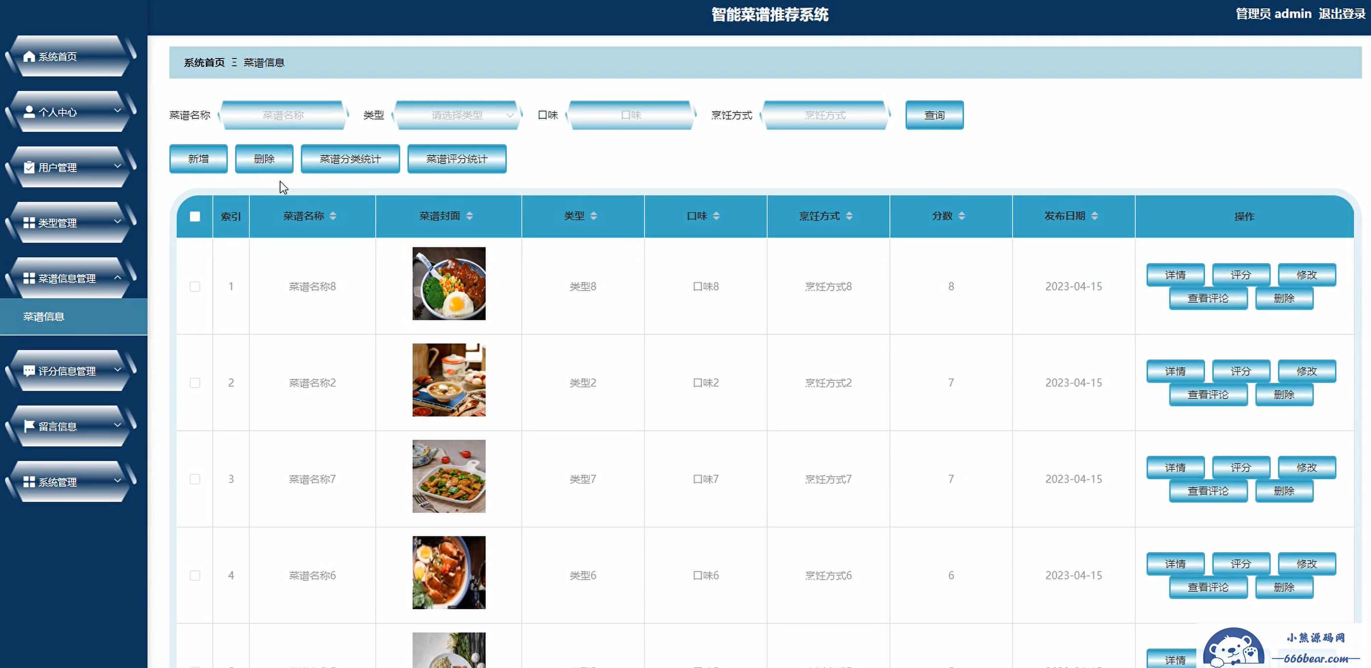Focus the 烹饪方式 search field

click(x=825, y=115)
